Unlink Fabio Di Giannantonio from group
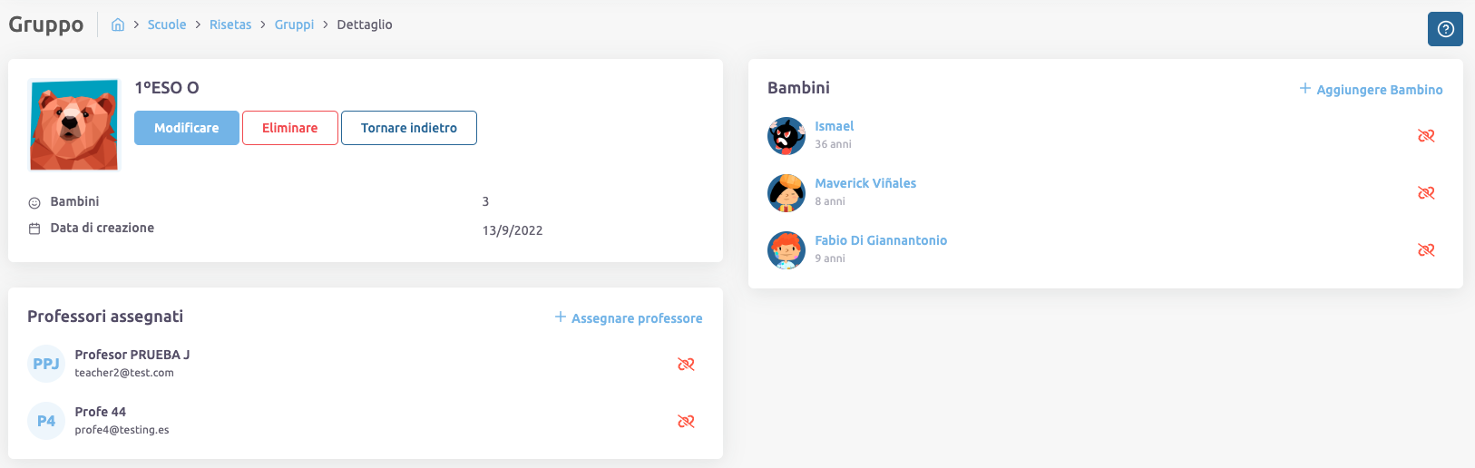 pyautogui.click(x=1426, y=250)
